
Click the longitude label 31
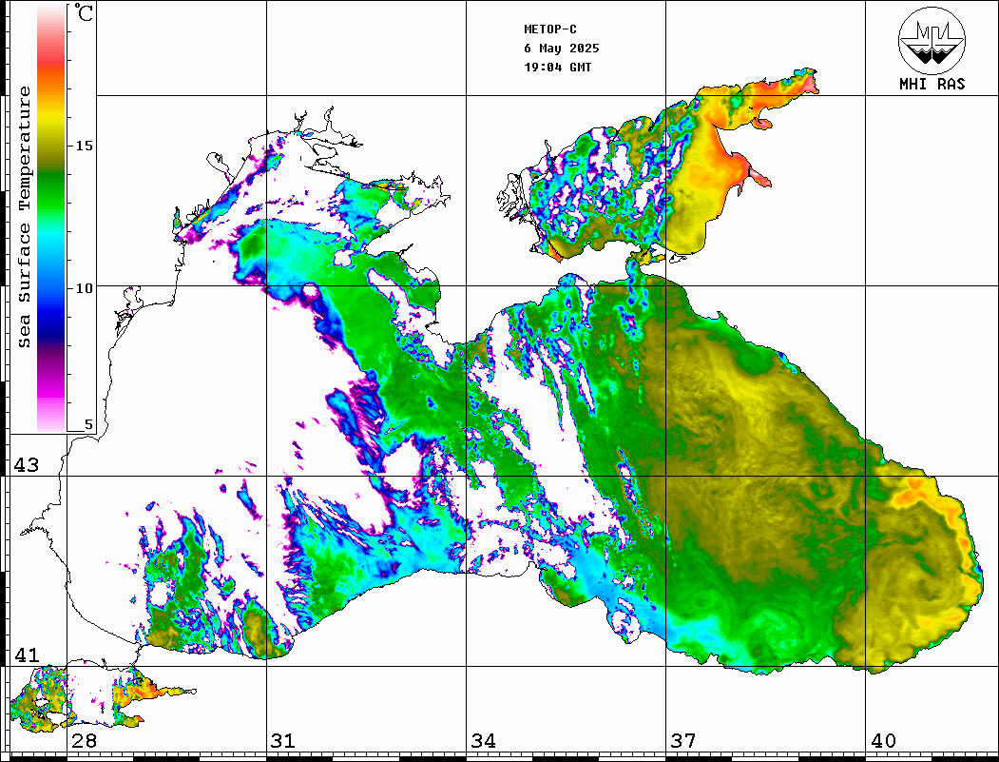pyautogui.click(x=283, y=741)
